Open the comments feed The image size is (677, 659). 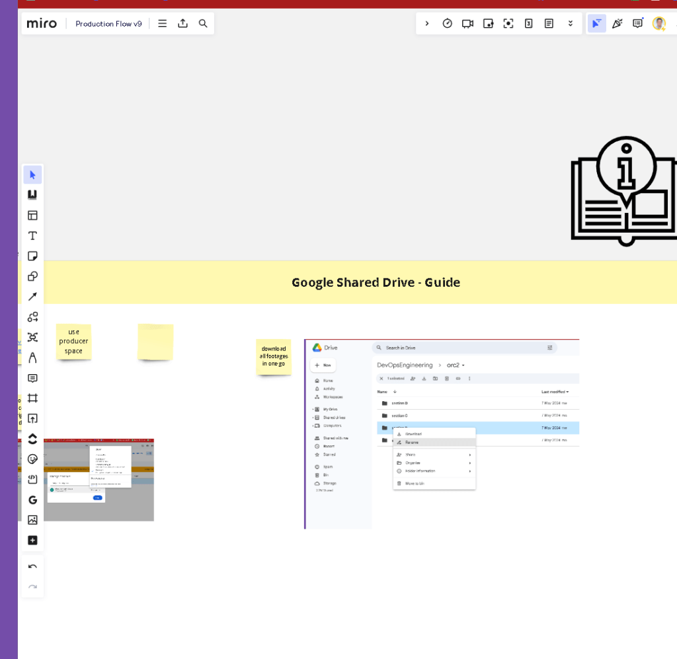(638, 24)
